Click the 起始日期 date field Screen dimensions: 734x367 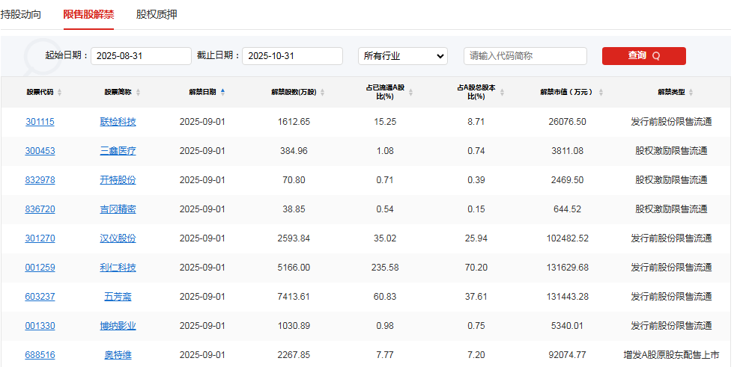tap(141, 56)
